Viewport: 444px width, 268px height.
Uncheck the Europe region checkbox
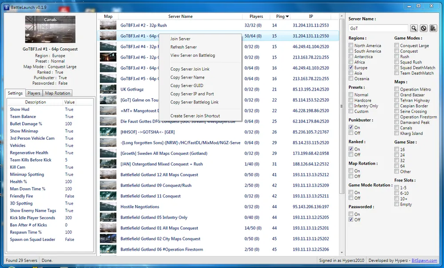point(351,68)
